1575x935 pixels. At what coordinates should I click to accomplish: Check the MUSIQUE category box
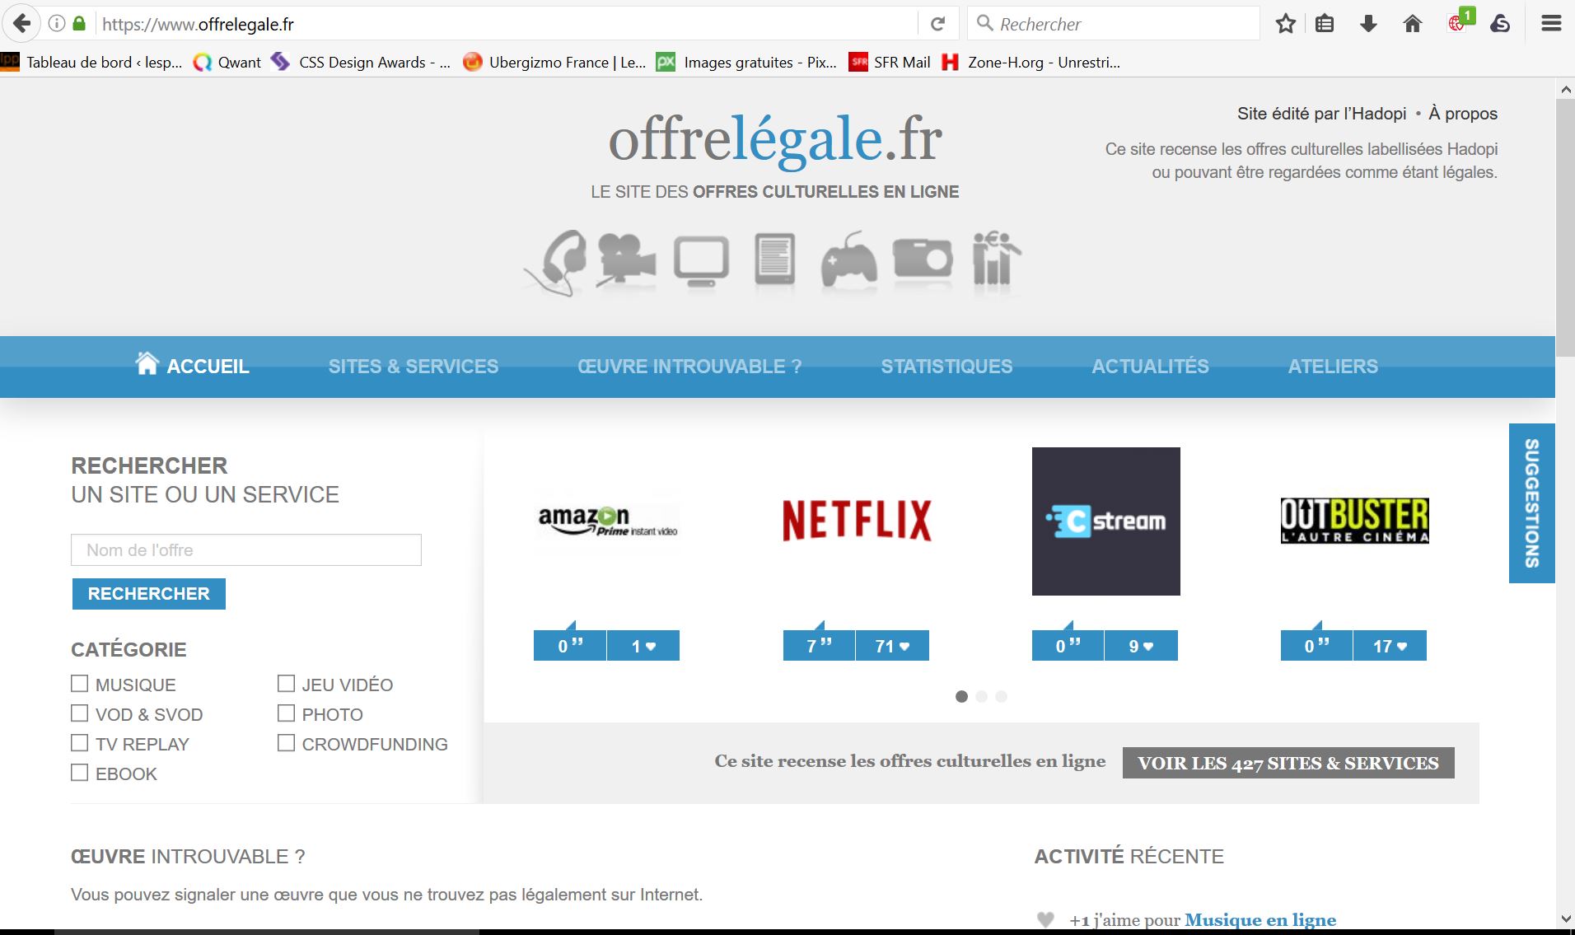[79, 684]
